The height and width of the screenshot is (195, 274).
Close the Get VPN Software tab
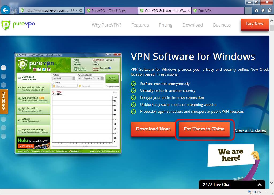pos(189,11)
